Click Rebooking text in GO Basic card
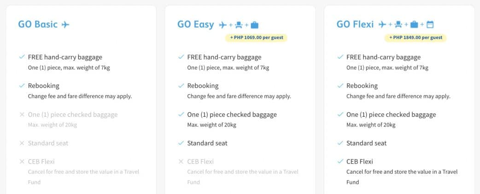This screenshot has width=480, height=194. pos(43,86)
